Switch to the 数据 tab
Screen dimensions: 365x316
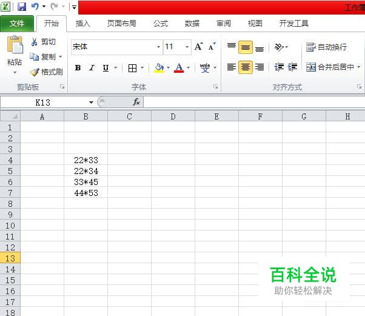[192, 24]
